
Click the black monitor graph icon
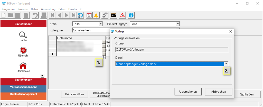coord(114,15)
